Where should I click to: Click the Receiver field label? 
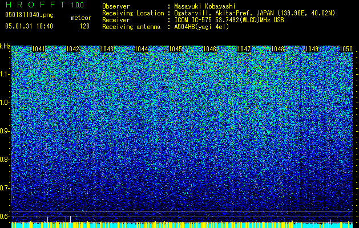pos(116,20)
